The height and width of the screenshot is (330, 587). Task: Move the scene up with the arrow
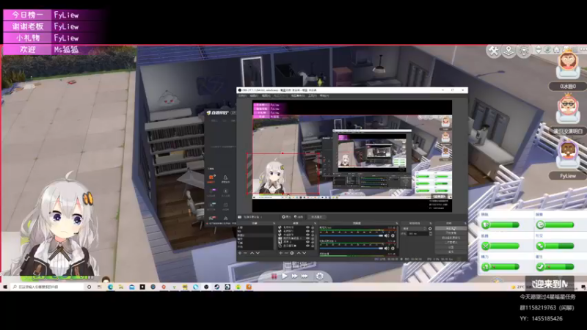pos(252,253)
